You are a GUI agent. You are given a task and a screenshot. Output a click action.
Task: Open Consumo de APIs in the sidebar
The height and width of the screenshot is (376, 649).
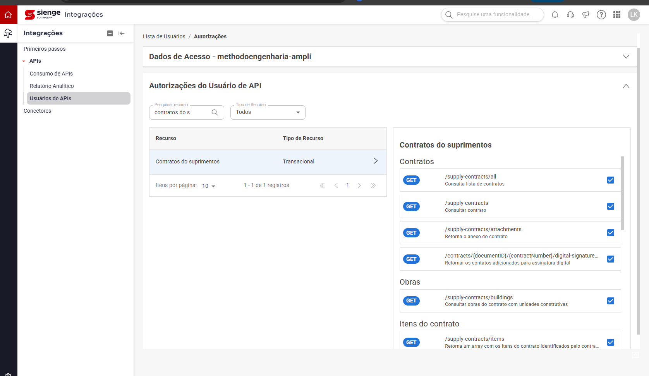(x=51, y=74)
